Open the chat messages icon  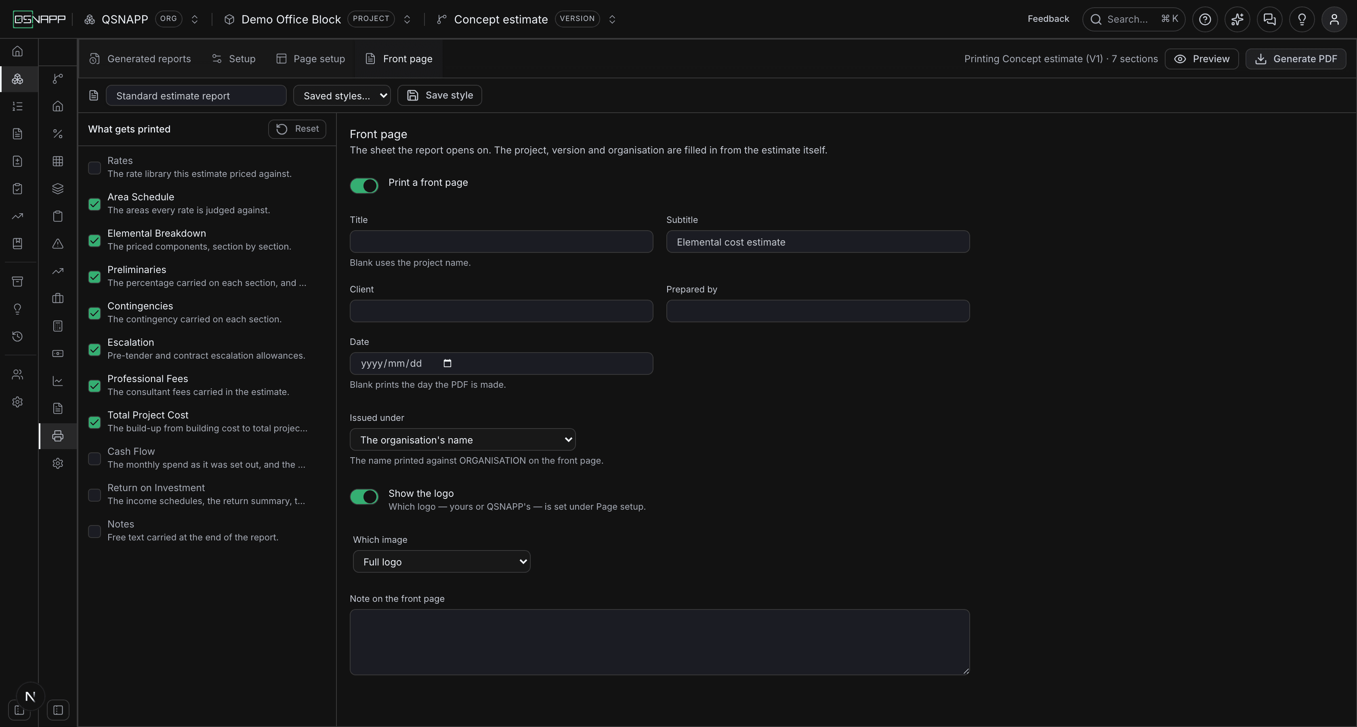[1269, 19]
